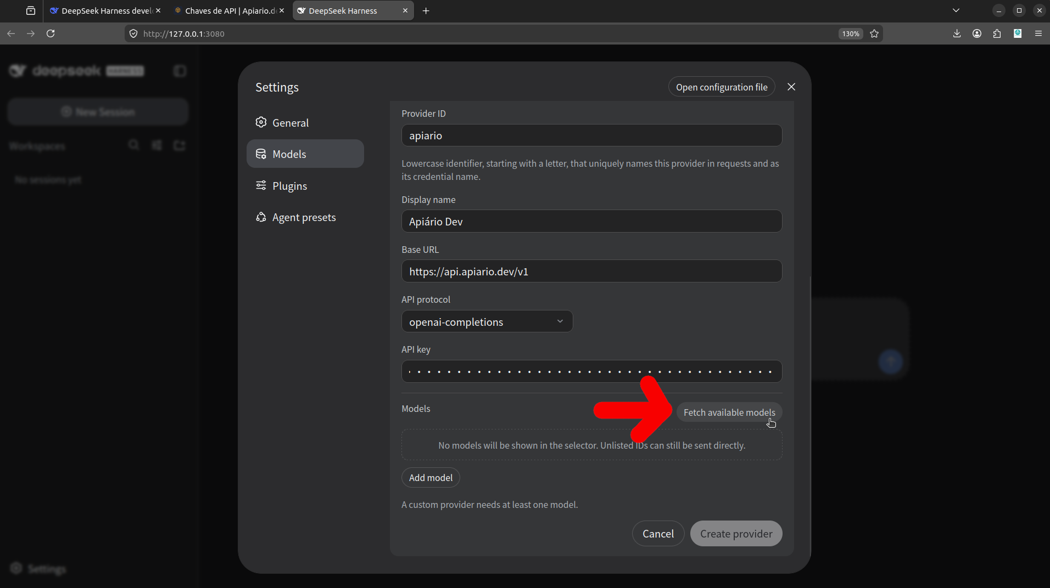Click the Create provider button
The height and width of the screenshot is (588, 1050).
tap(736, 533)
